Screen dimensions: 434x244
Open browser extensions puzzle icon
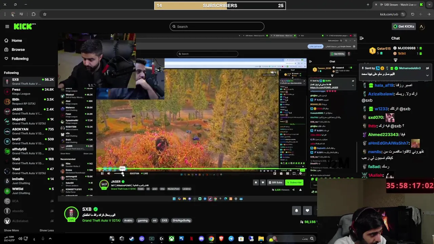click(33, 14)
